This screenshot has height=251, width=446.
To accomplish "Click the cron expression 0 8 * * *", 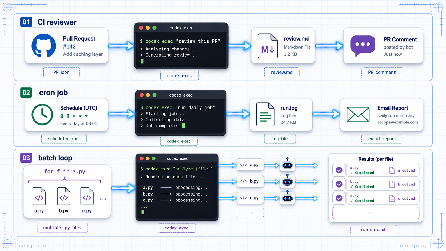I will 74,116.
